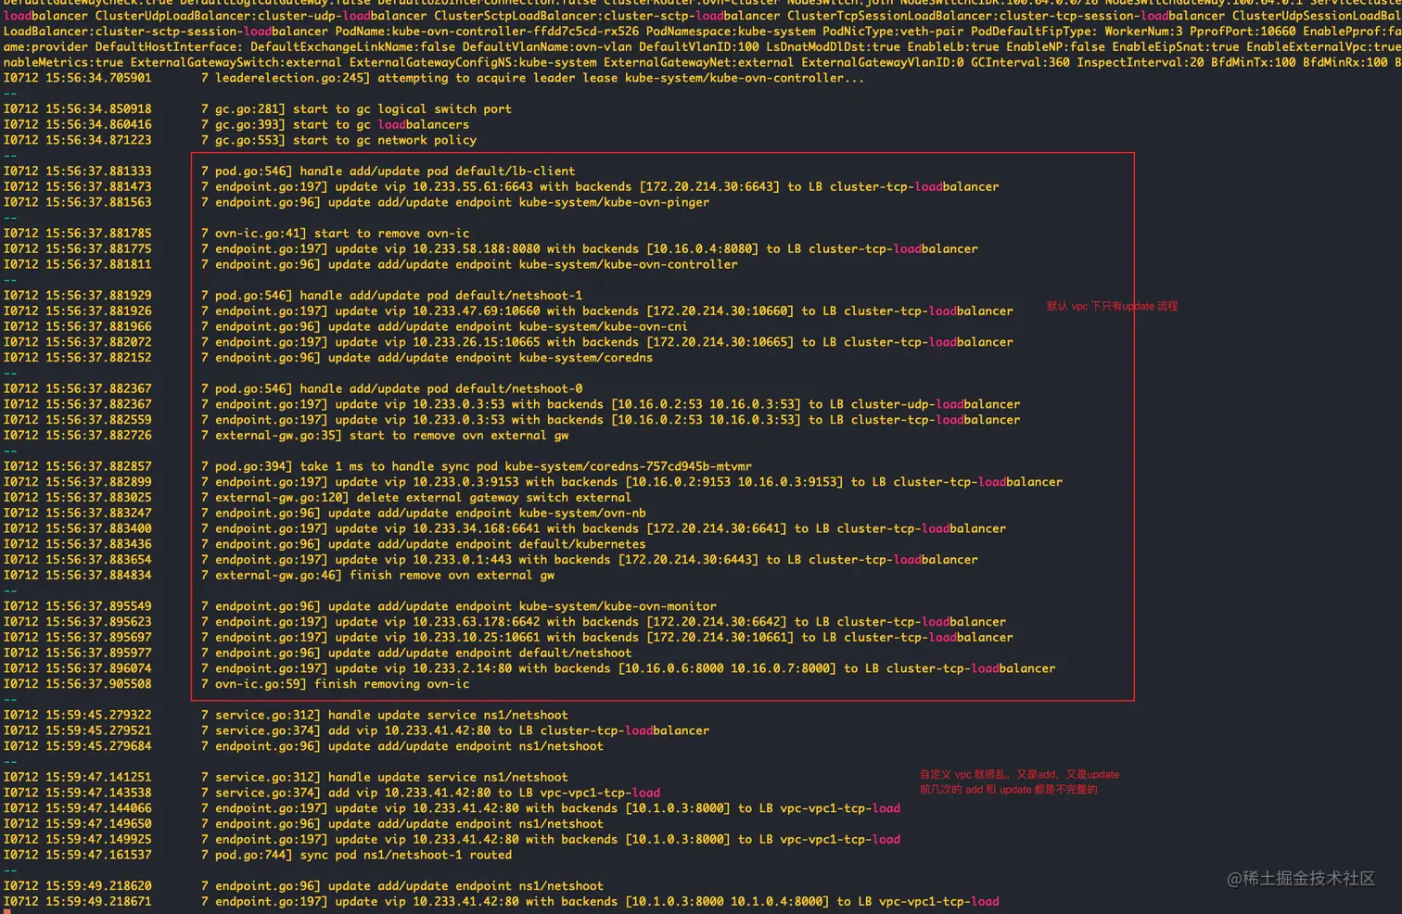Click the endpoint.go:197 line timestamped 15:59:47.144066
This screenshot has width=1402, height=914.
pyautogui.click(x=452, y=808)
